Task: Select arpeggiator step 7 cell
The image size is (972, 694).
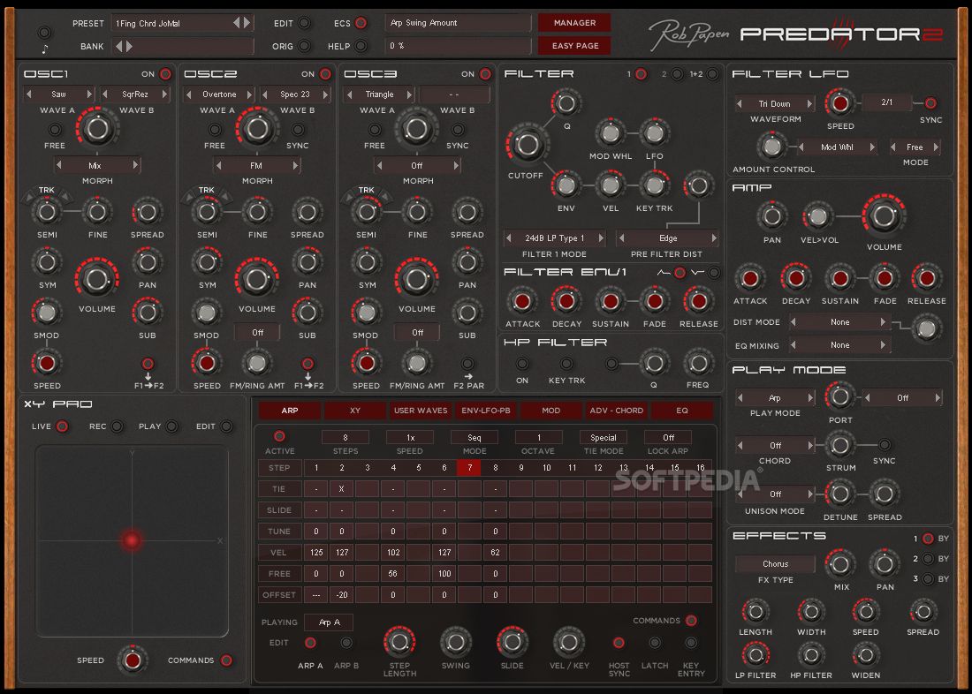Action: (x=469, y=468)
